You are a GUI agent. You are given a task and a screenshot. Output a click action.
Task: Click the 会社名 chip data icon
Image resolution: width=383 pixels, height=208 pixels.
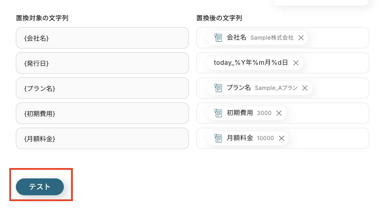218,38
